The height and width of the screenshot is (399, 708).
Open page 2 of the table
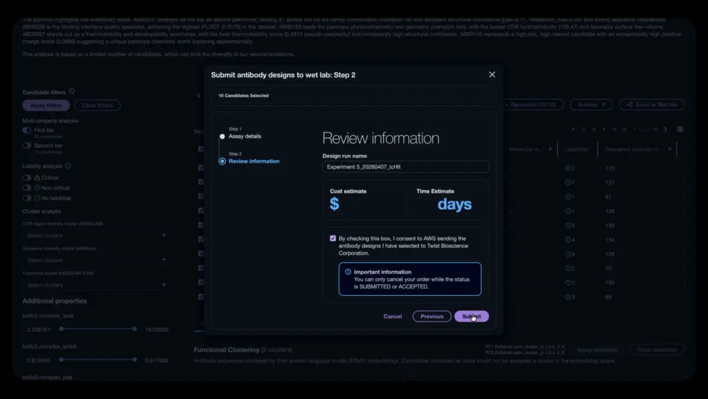(584, 129)
